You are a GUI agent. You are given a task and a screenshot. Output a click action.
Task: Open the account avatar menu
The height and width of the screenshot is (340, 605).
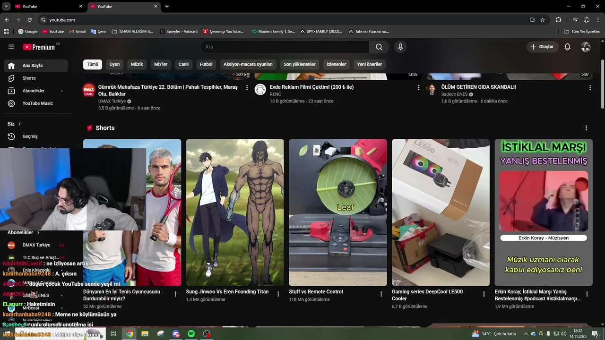coord(586,47)
